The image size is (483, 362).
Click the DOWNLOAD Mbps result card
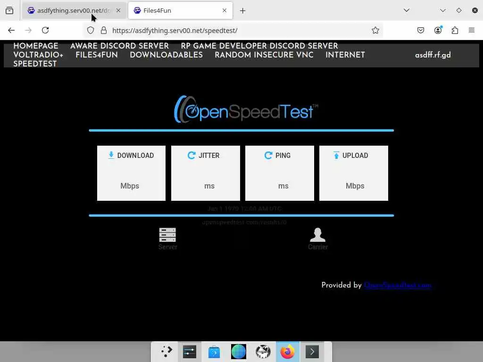coord(131,173)
